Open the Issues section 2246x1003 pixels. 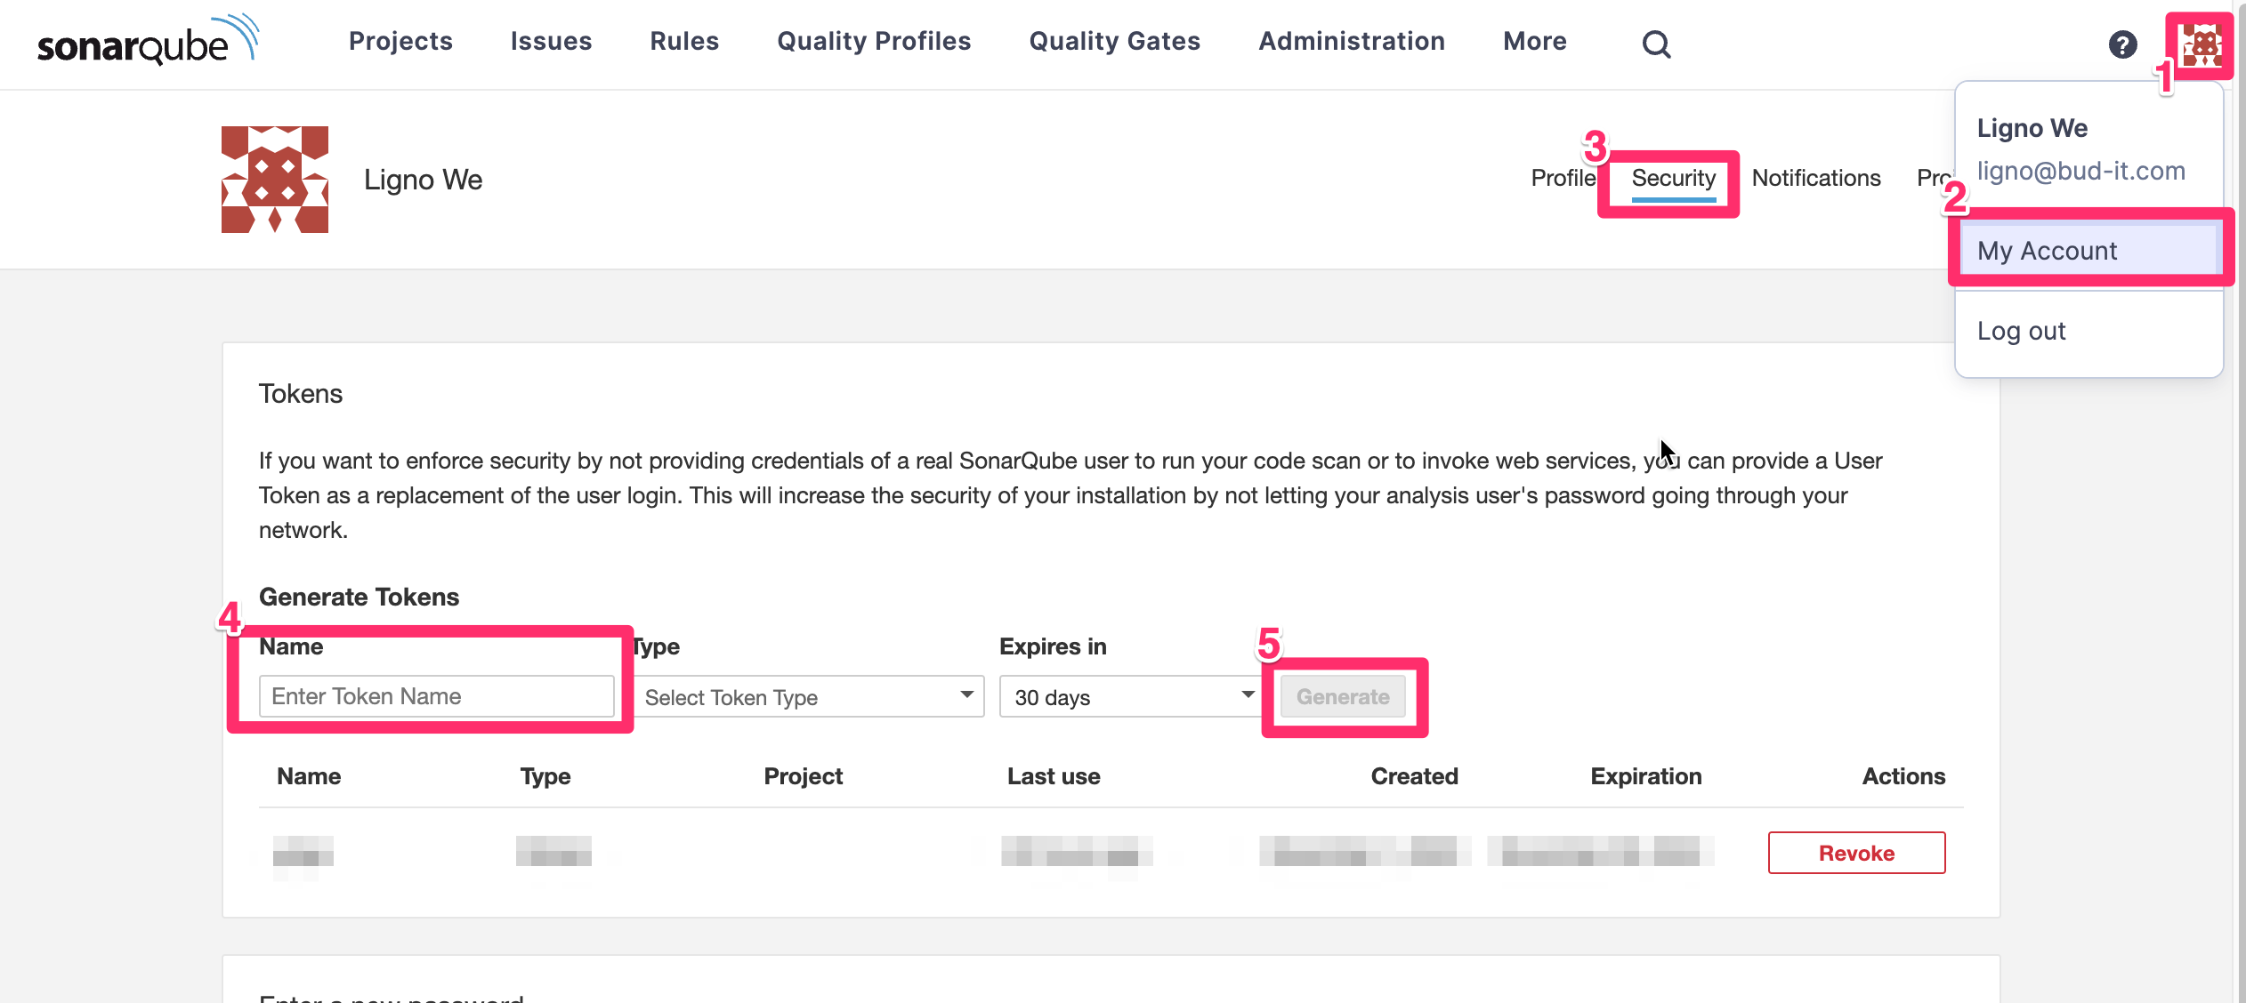[551, 41]
